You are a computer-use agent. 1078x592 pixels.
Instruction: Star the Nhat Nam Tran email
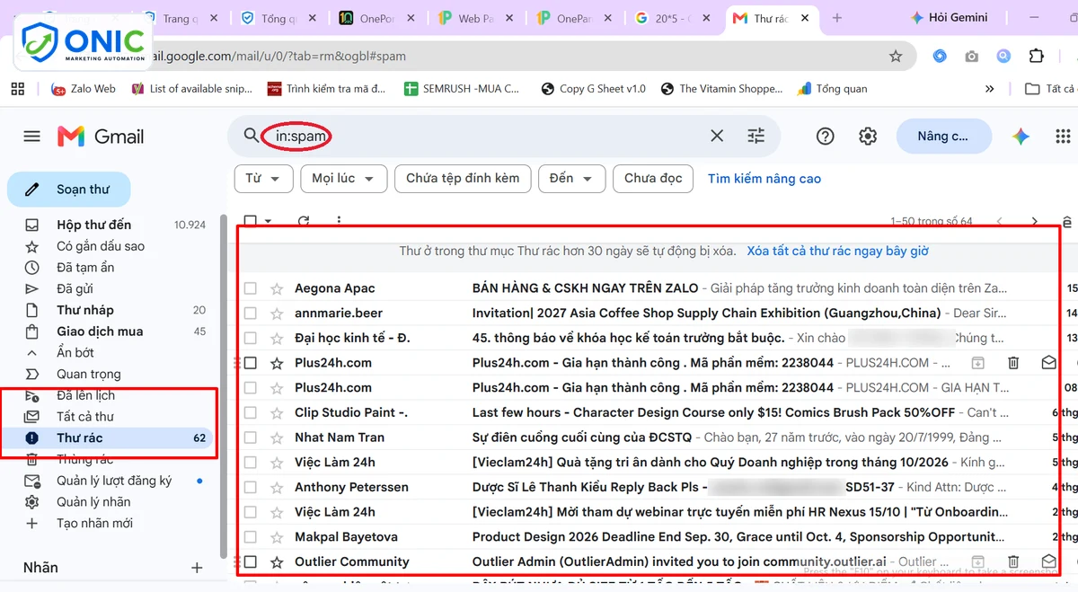(277, 437)
